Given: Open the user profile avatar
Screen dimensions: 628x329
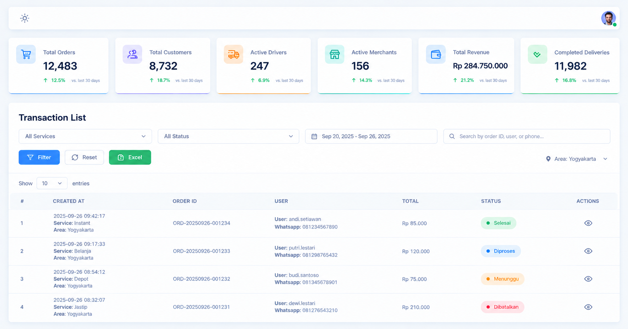Looking at the screenshot, I should pos(608,18).
